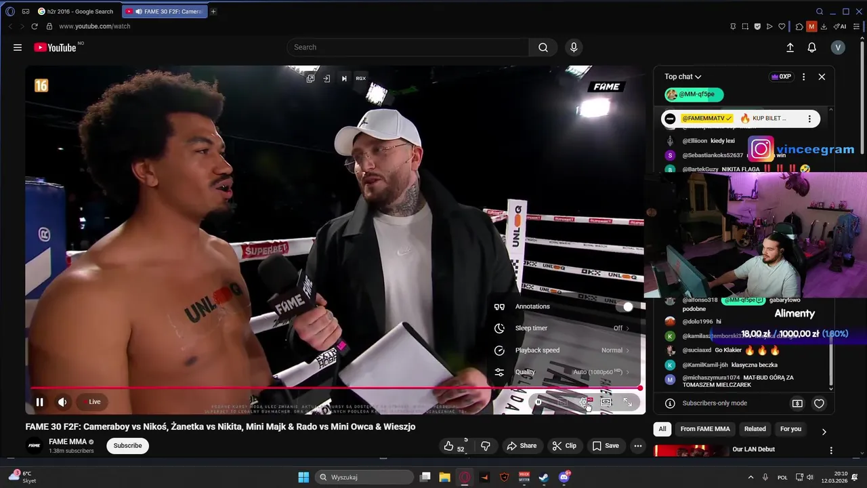Screen dimensions: 867x488
Task: Click the search magnifier button
Action: [x=543, y=47]
